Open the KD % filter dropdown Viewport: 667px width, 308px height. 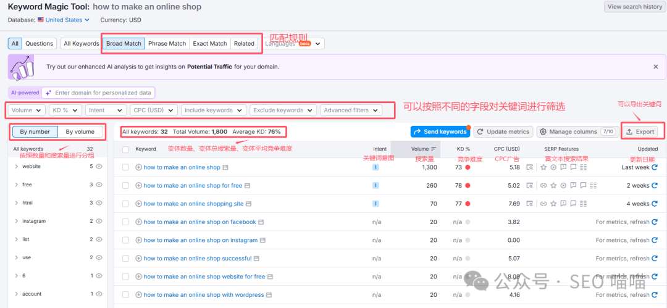(x=65, y=110)
